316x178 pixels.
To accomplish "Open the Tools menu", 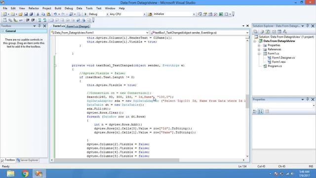I will [x=89, y=8].
